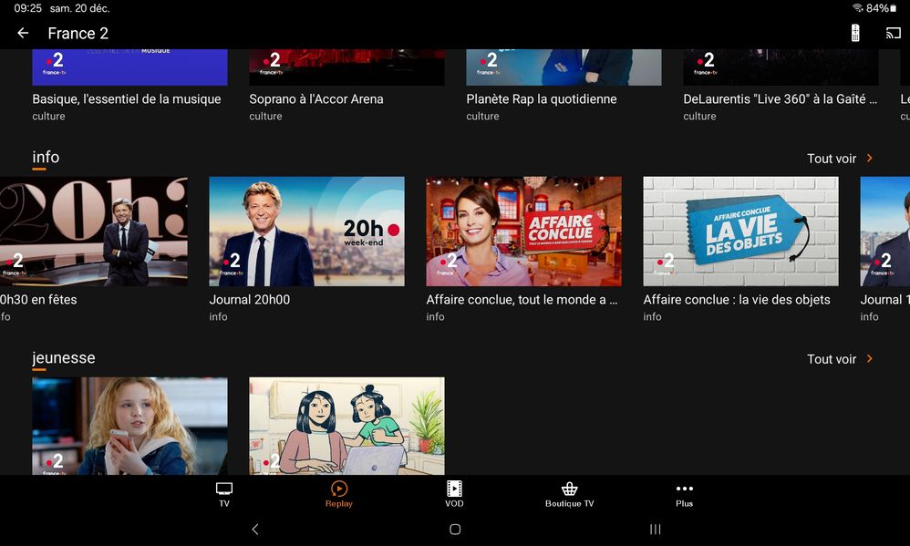The height and width of the screenshot is (546, 910).
Task: Open the Boutique TV tab
Action: pyautogui.click(x=569, y=494)
